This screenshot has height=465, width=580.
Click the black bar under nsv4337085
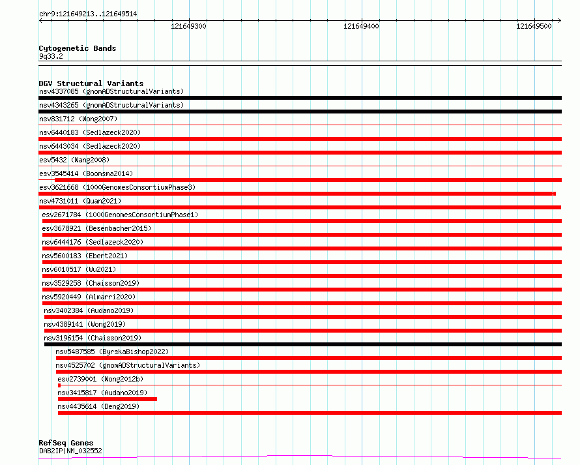pyautogui.click(x=300, y=98)
